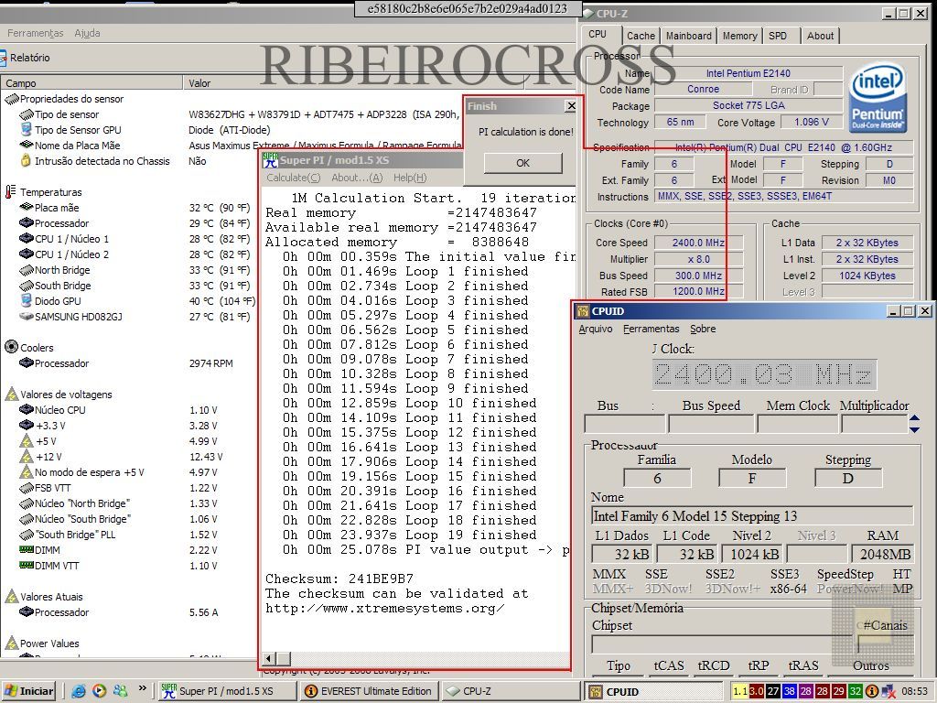Click the CPUID window title bar icon
Screen dimensions: 937x703
(583, 311)
